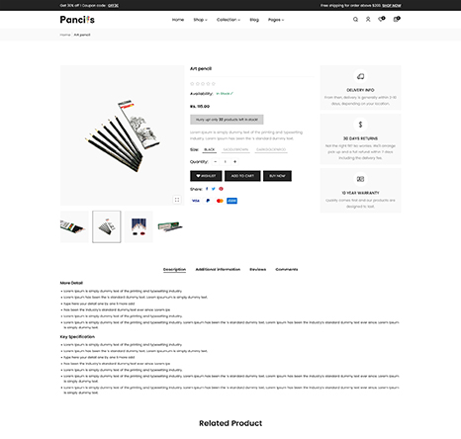Select the Saddlebrown variant option
The image size is (461, 439).
pos(235,149)
